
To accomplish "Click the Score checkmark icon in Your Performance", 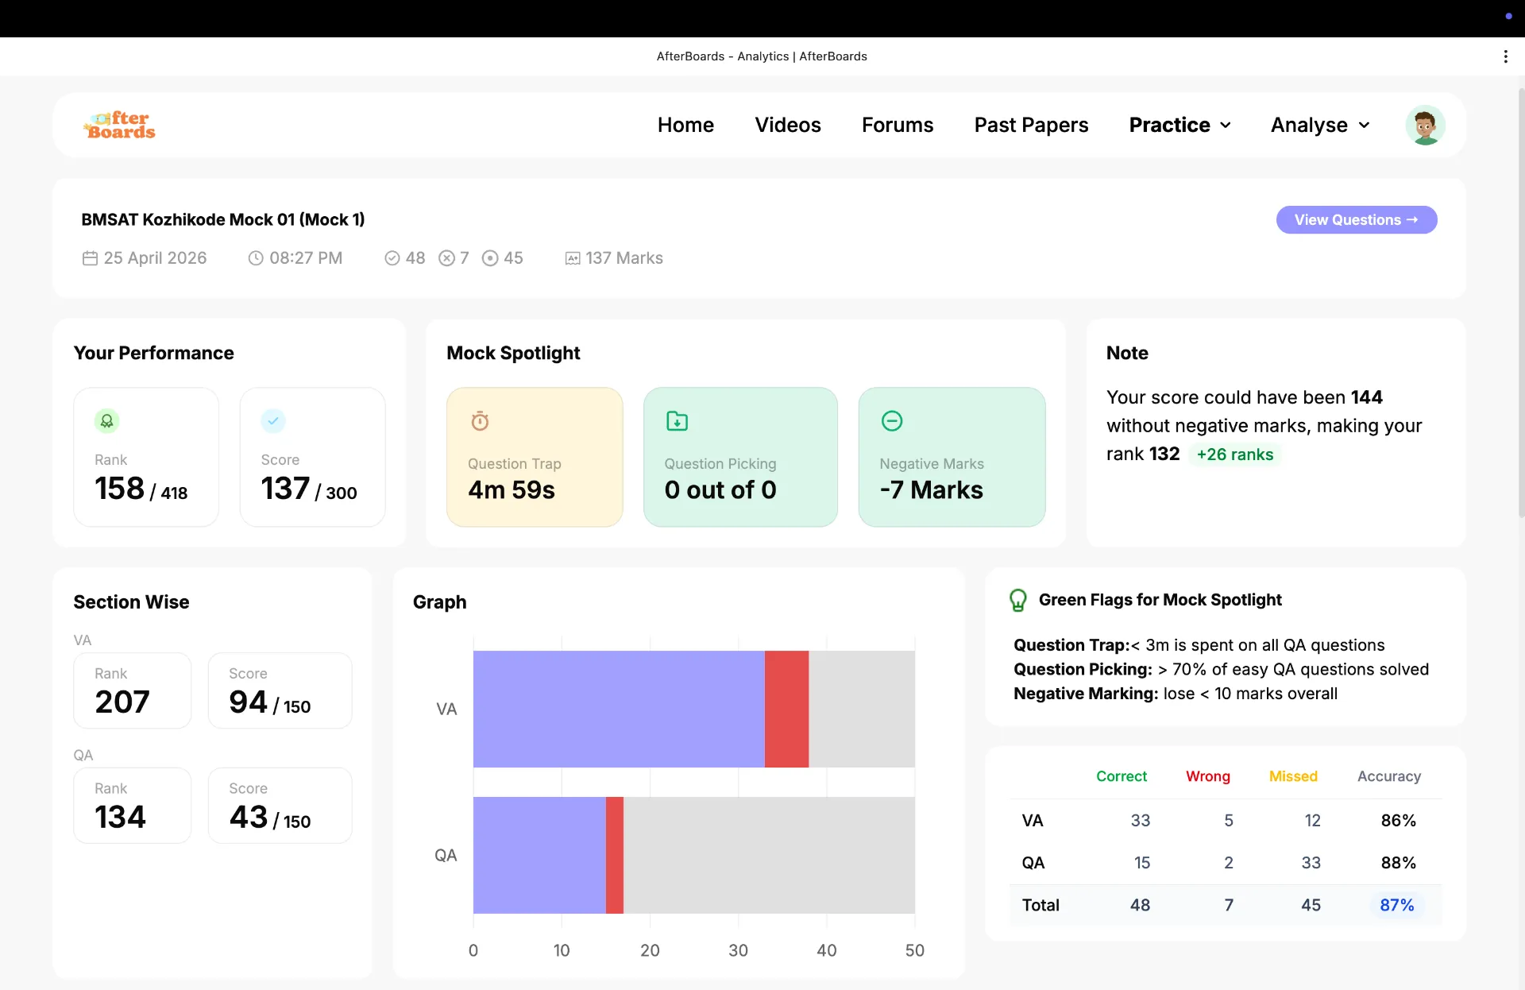I will click(273, 420).
